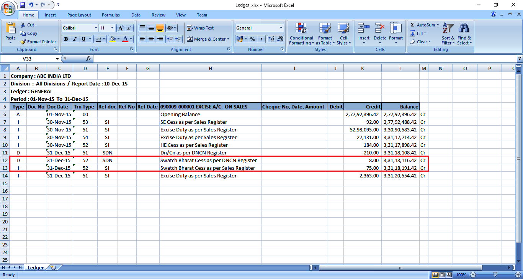Open the Fill Color dropdown arrow

pos(118,39)
